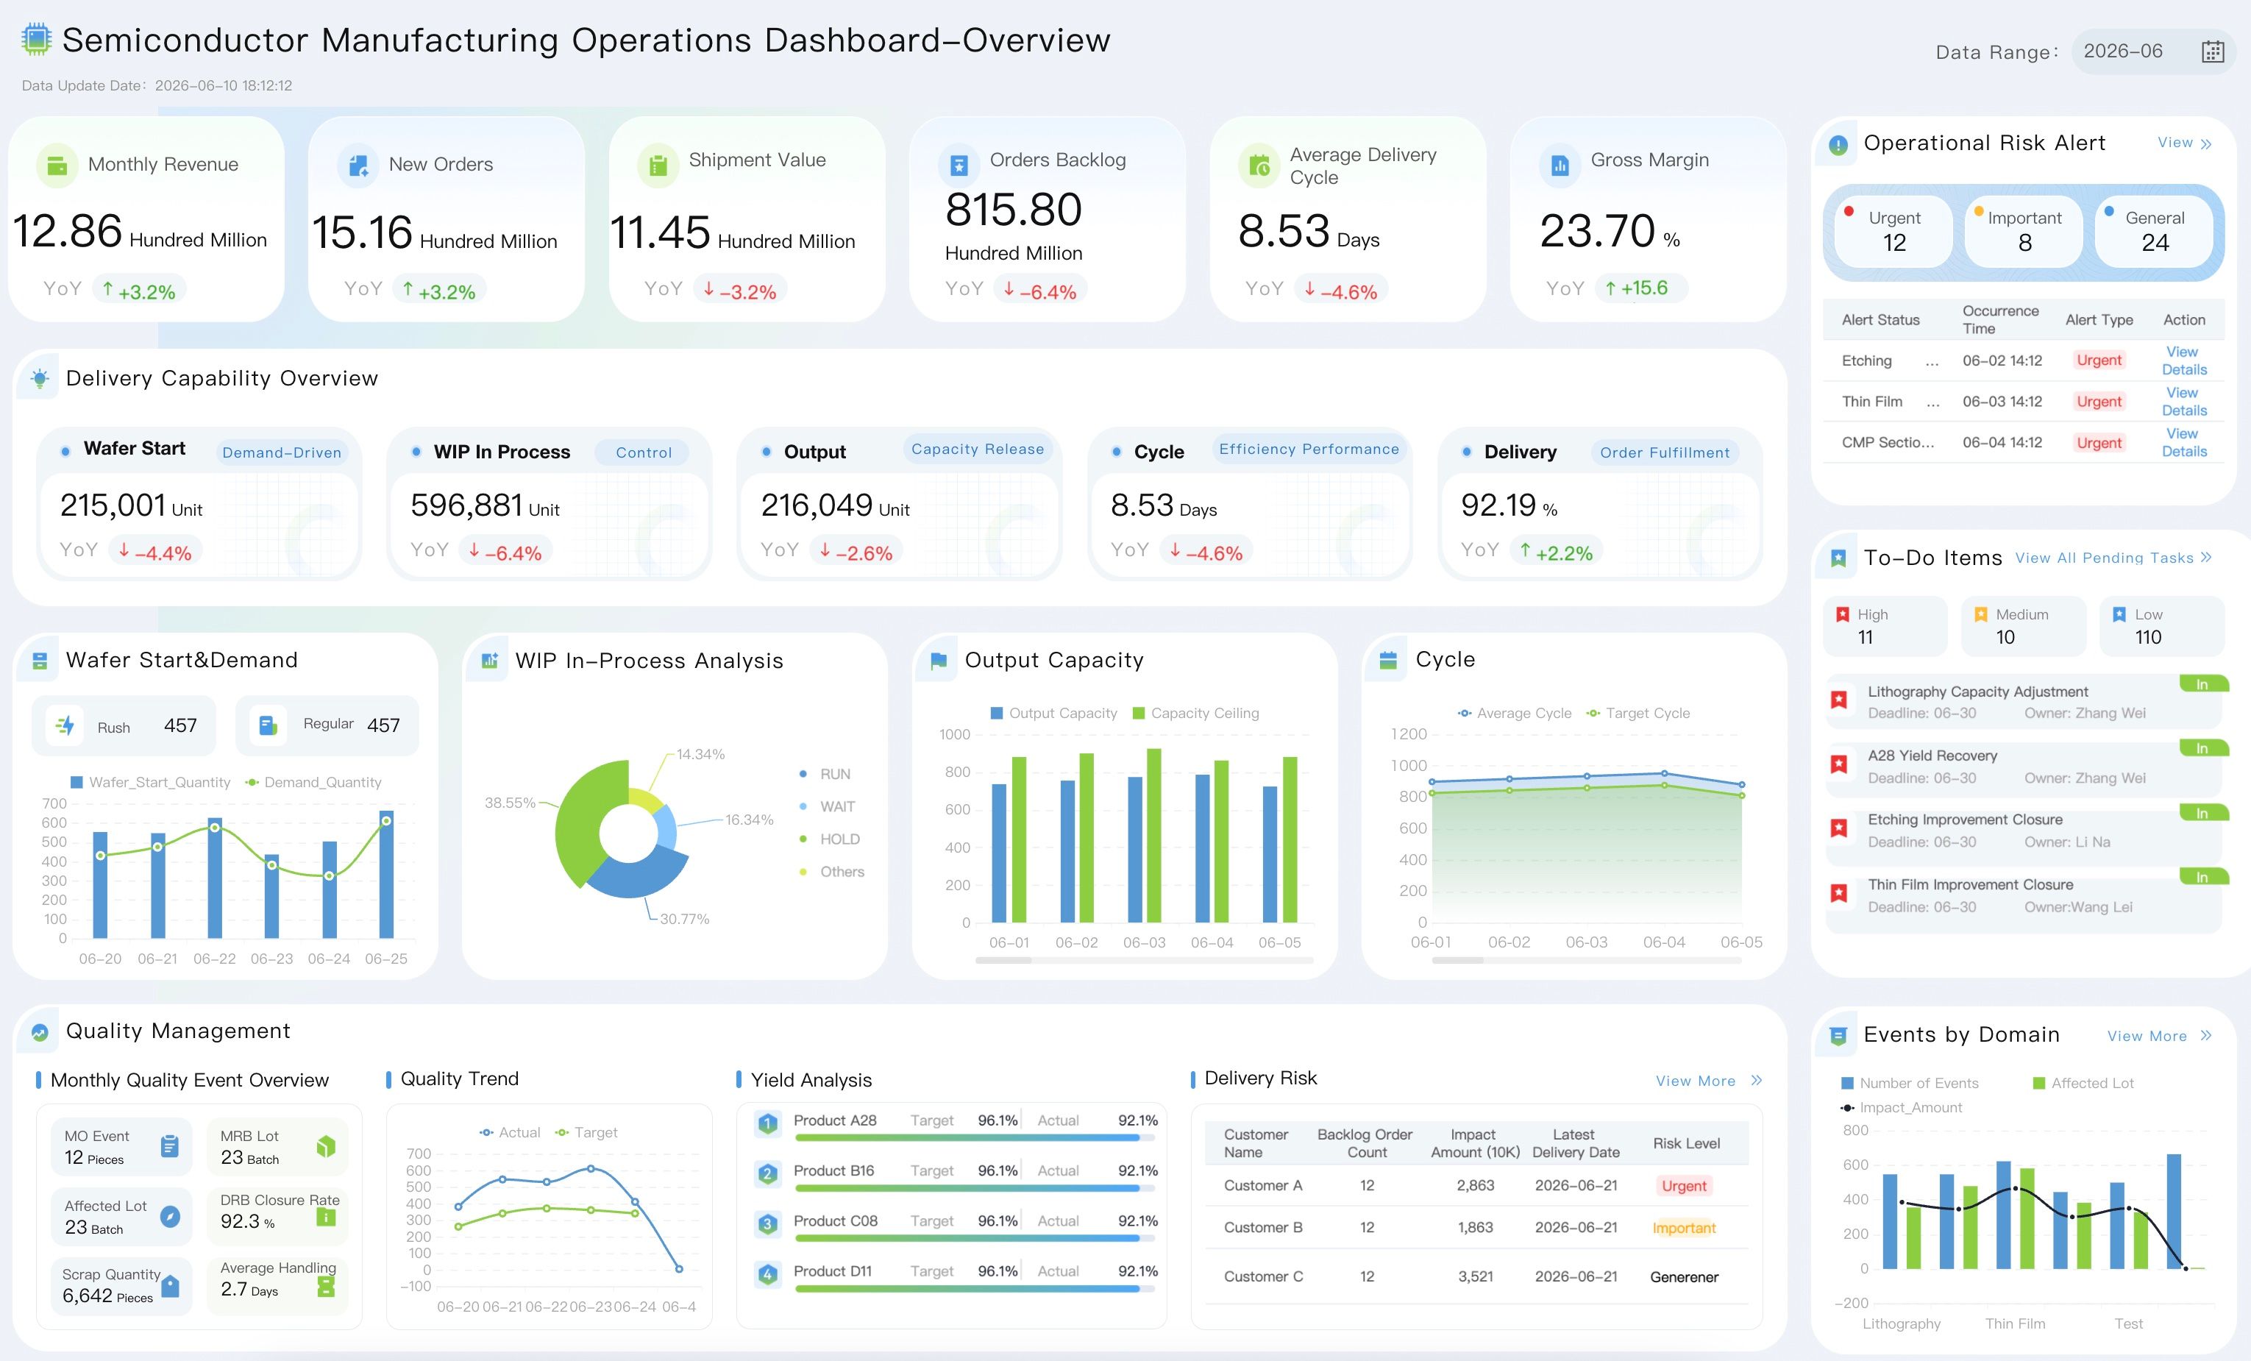Toggle the Demand_Quantity legend series
The height and width of the screenshot is (1361, 2251).
313,782
